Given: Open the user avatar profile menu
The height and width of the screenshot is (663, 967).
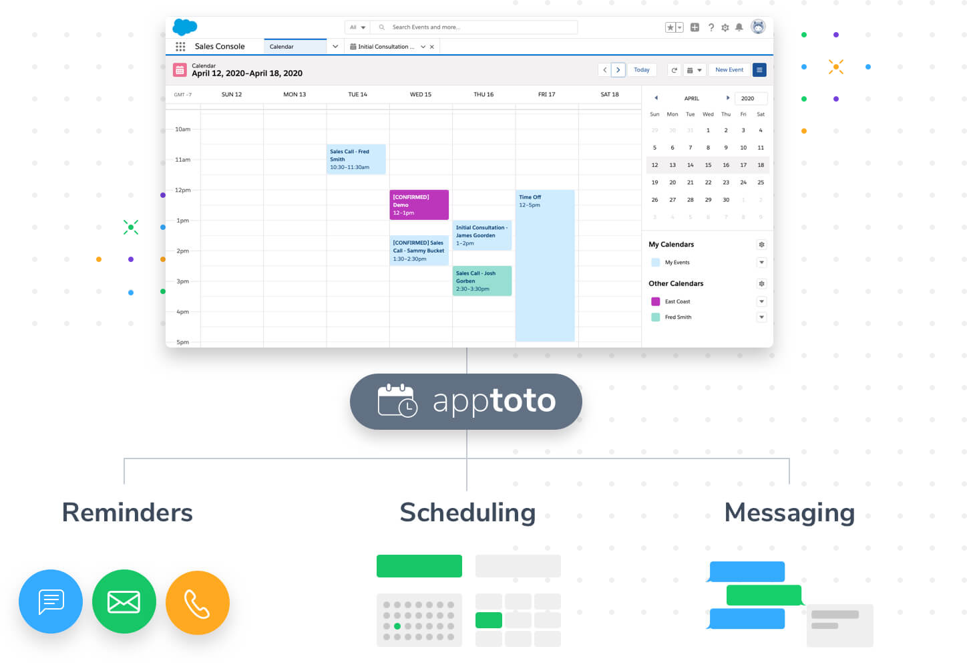Looking at the screenshot, I should coord(757,27).
